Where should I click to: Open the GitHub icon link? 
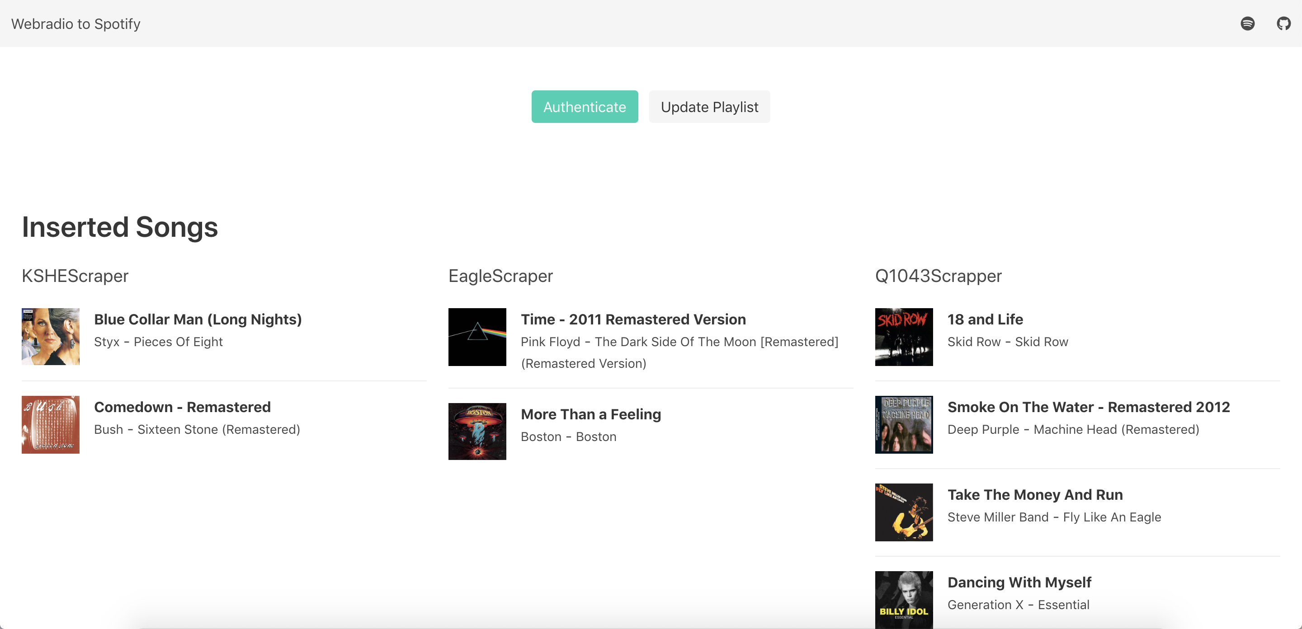tap(1283, 23)
